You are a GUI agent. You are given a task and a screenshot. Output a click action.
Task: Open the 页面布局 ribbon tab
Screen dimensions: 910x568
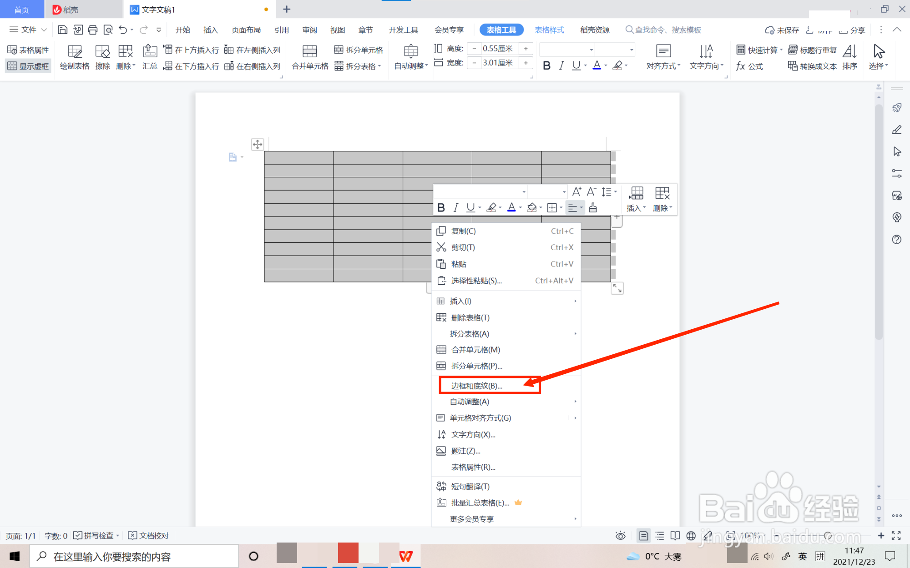(x=246, y=30)
